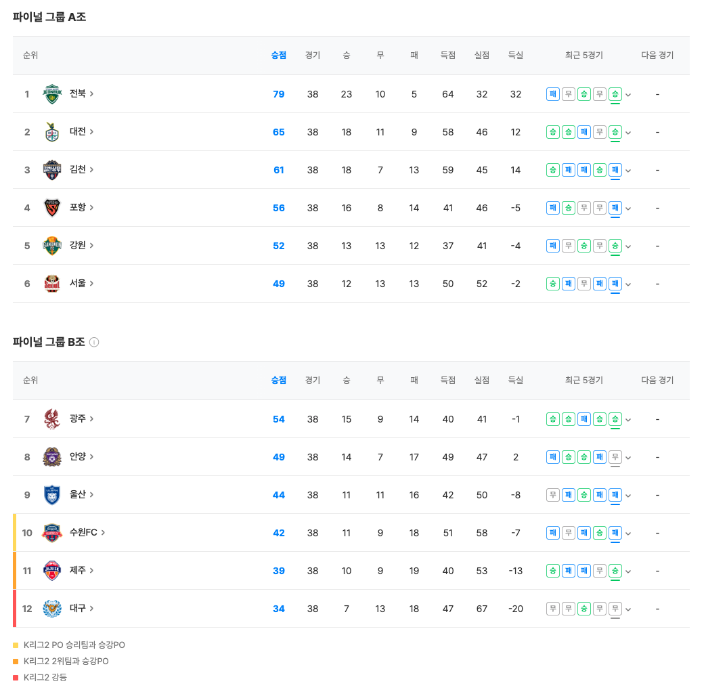This screenshot has width=706, height=692.
Task: Click the 전북 team crest icon
Action: (51, 94)
